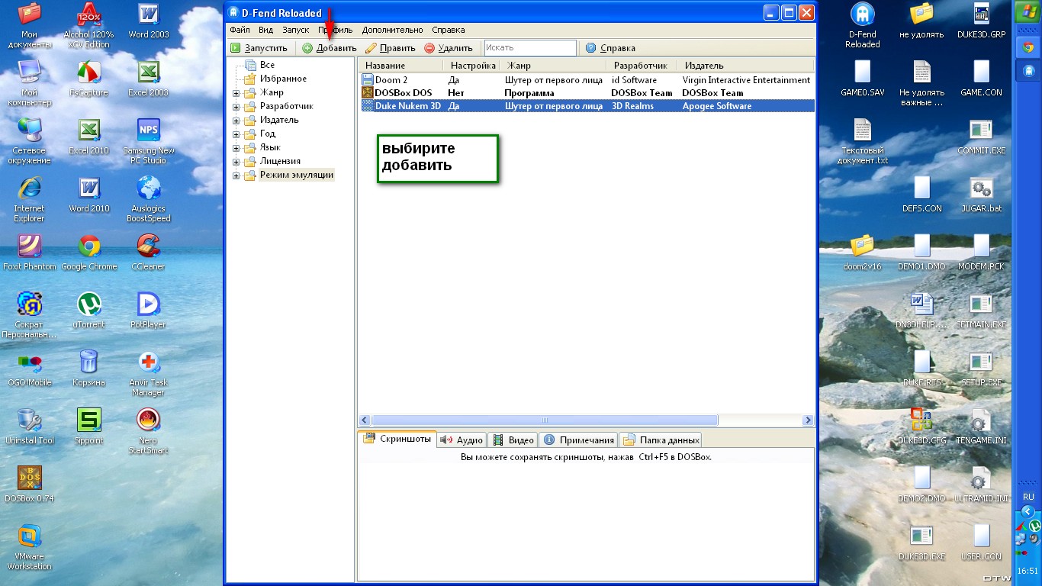Expand the Язык tree node
The image size is (1042, 586).
tap(236, 148)
